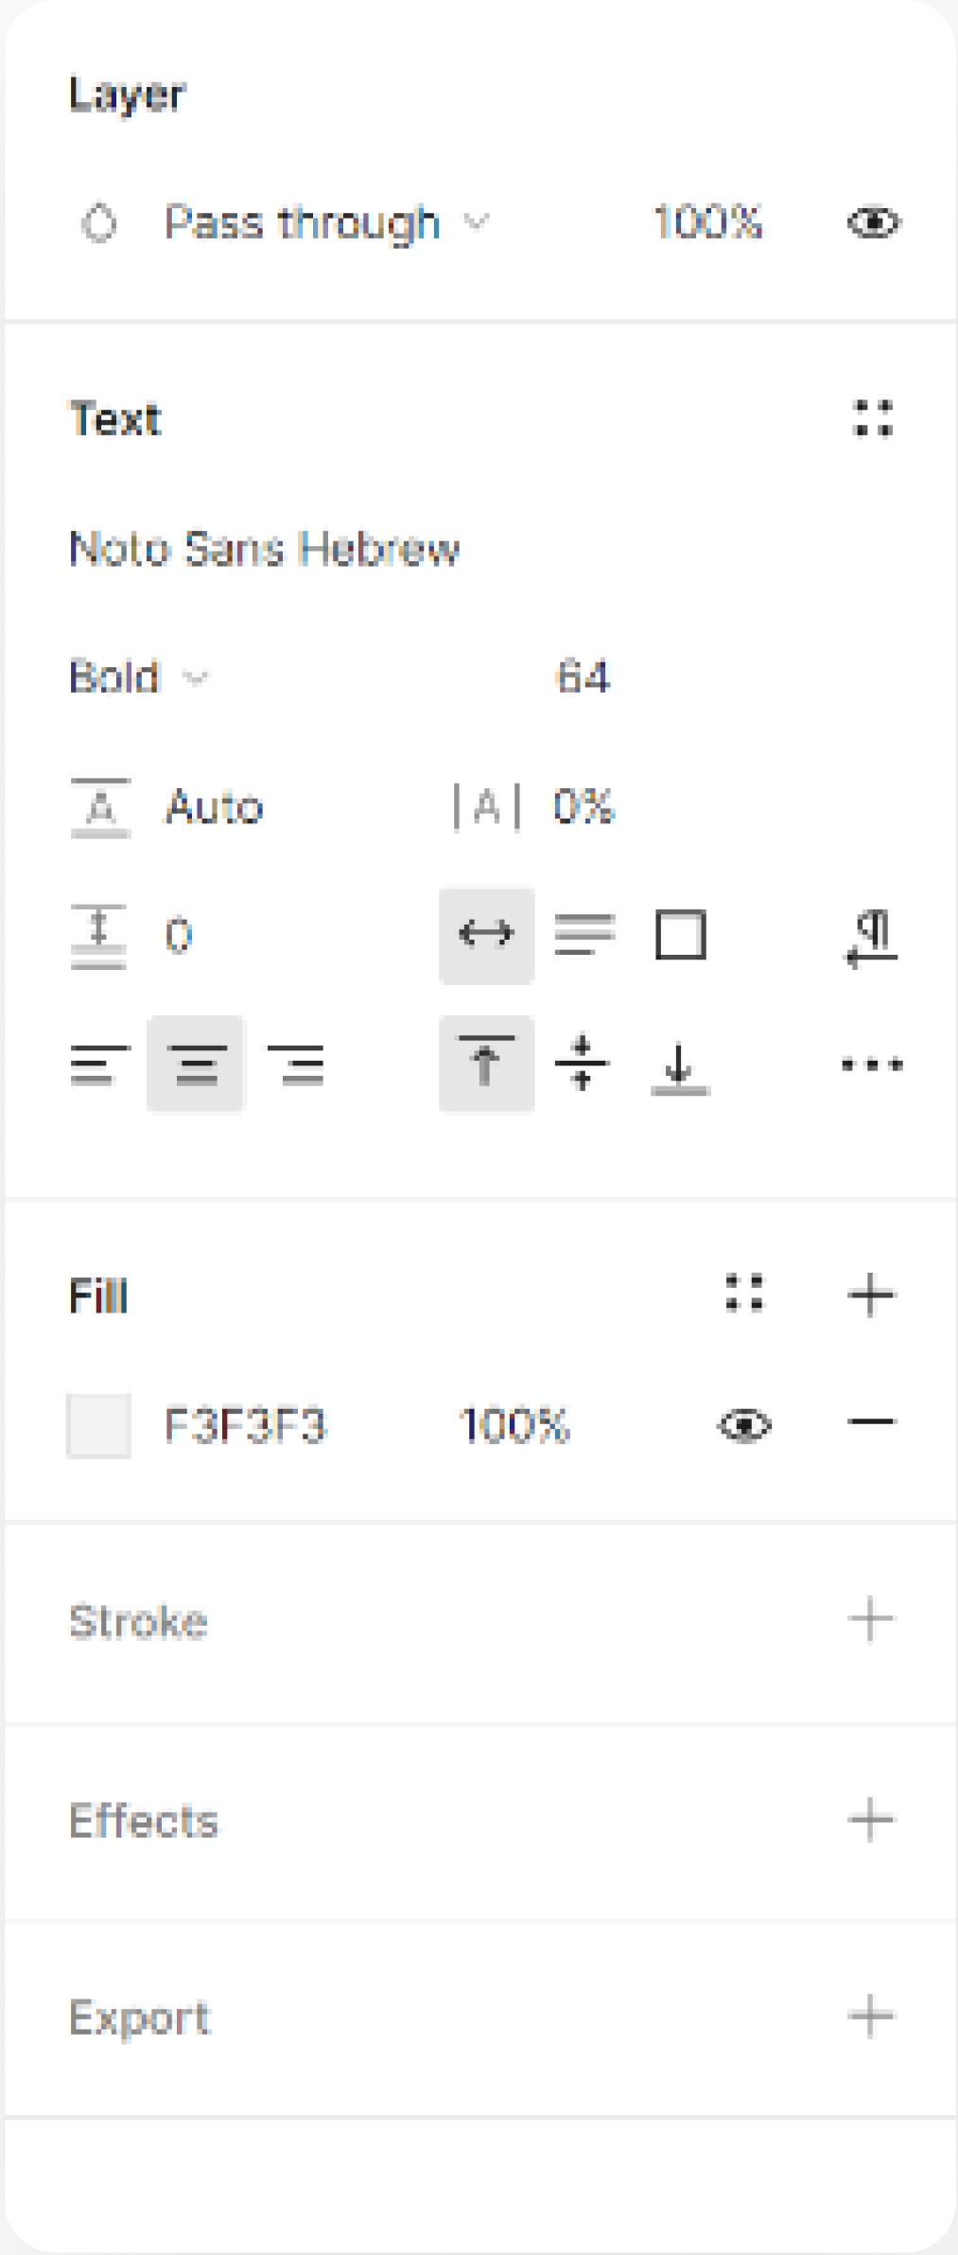Add an export setting
The image size is (958, 2255).
[x=871, y=2017]
